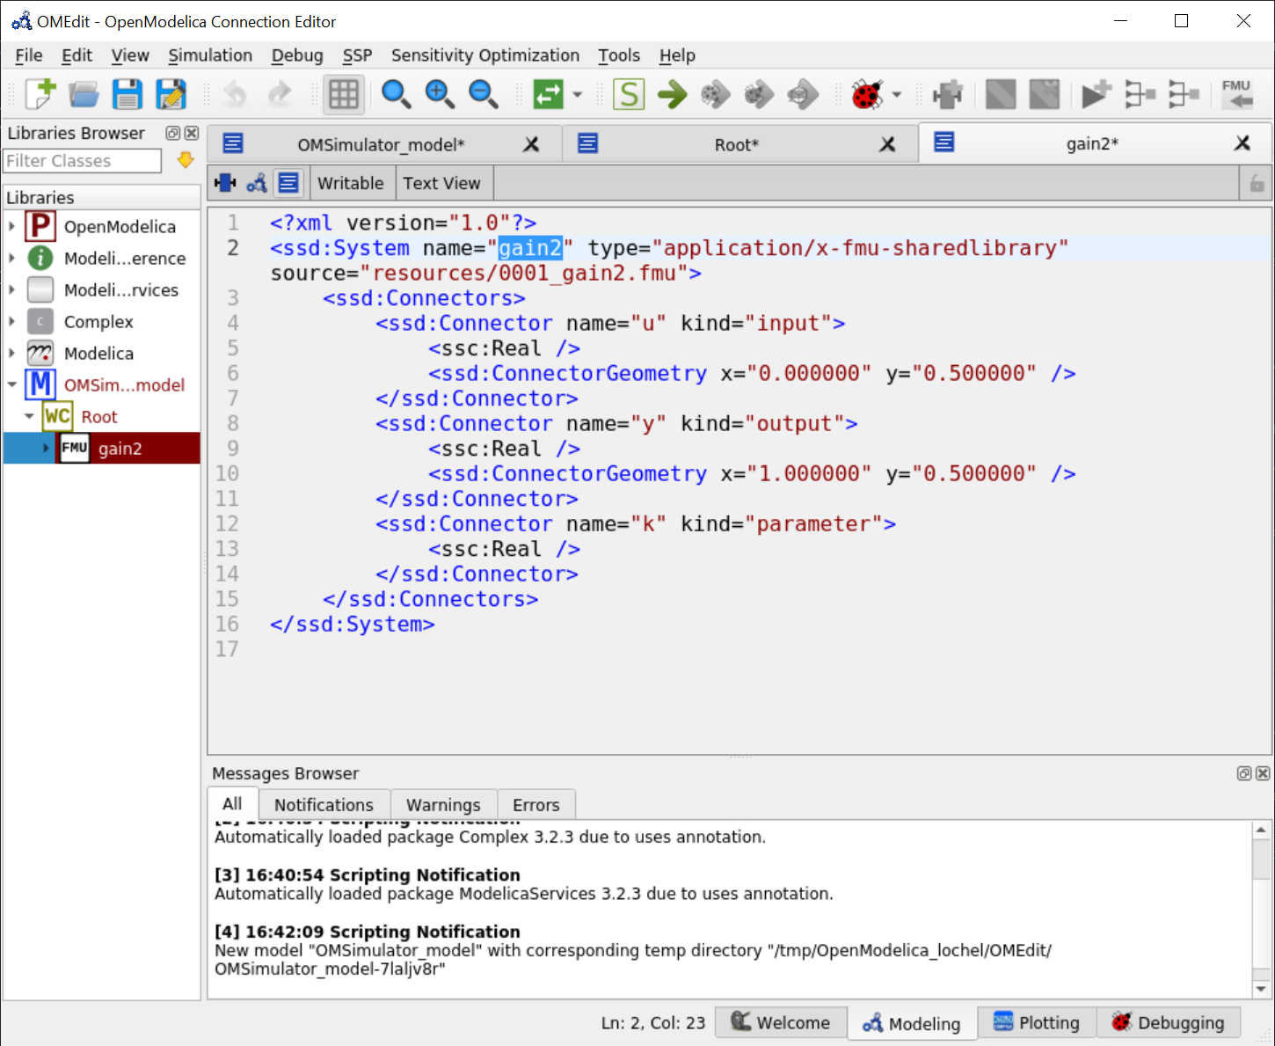The width and height of the screenshot is (1275, 1046).
Task: Click Simulate with Transformational Debugger icon
Action: (x=716, y=94)
